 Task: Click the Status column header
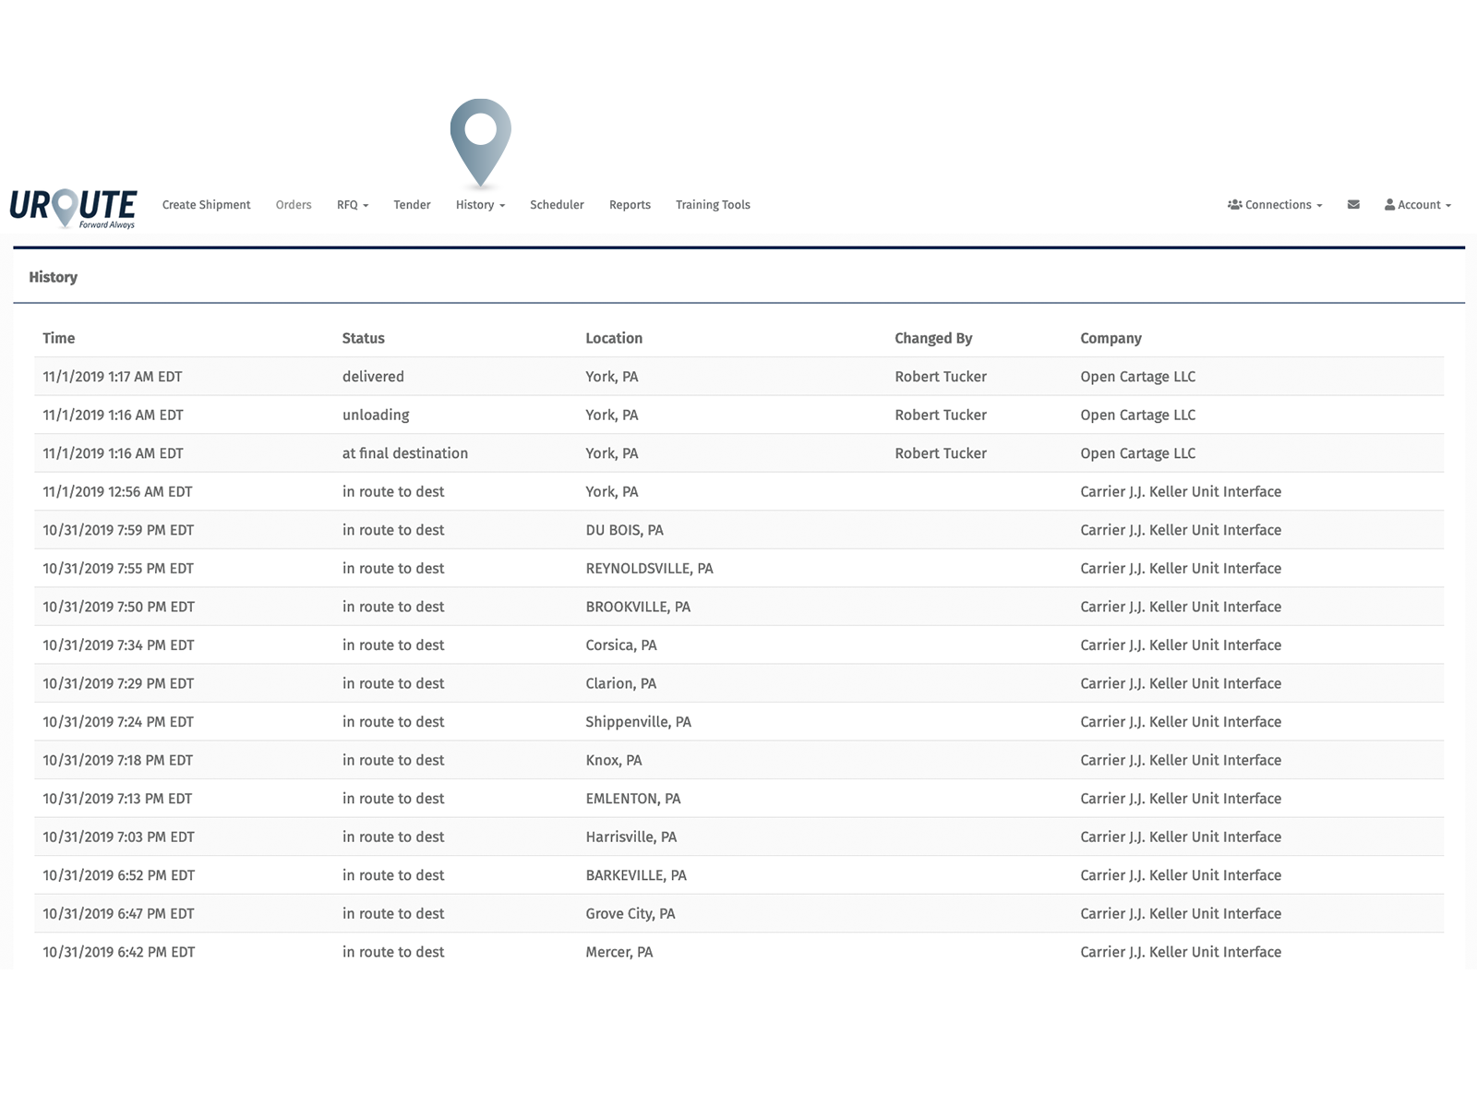pos(364,338)
